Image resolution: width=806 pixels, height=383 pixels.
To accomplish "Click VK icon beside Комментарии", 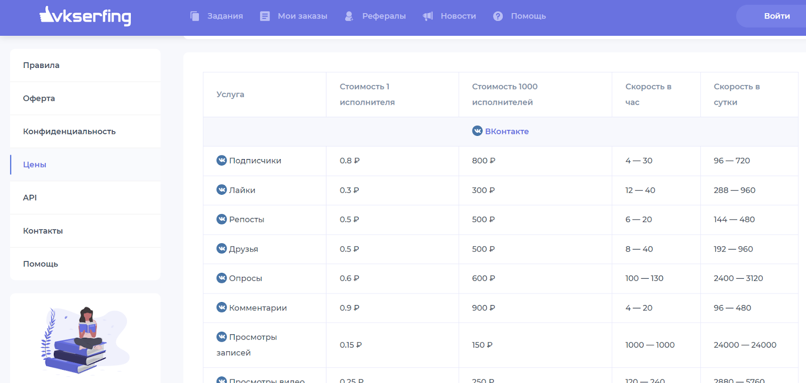I will pos(222,308).
